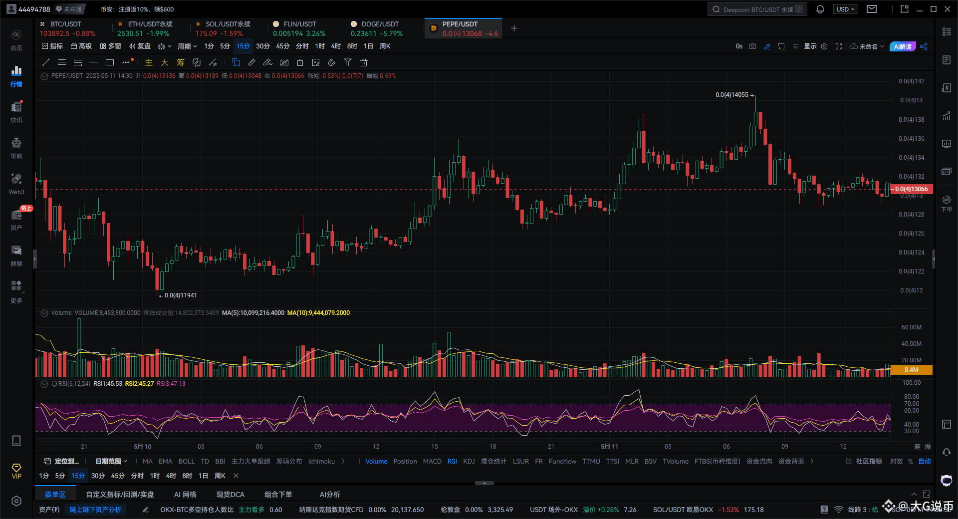Click the share icon next to AI解读
The height and width of the screenshot is (519, 958).
pos(924,46)
